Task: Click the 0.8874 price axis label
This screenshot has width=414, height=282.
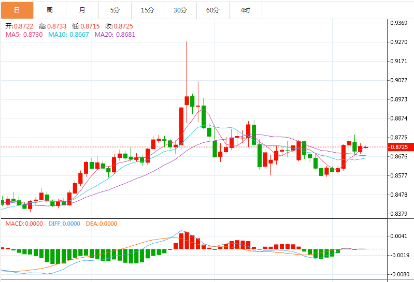Action: 398,118
